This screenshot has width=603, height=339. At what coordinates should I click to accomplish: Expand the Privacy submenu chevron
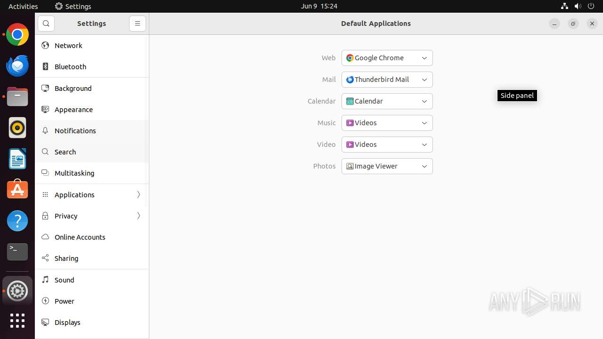point(139,216)
